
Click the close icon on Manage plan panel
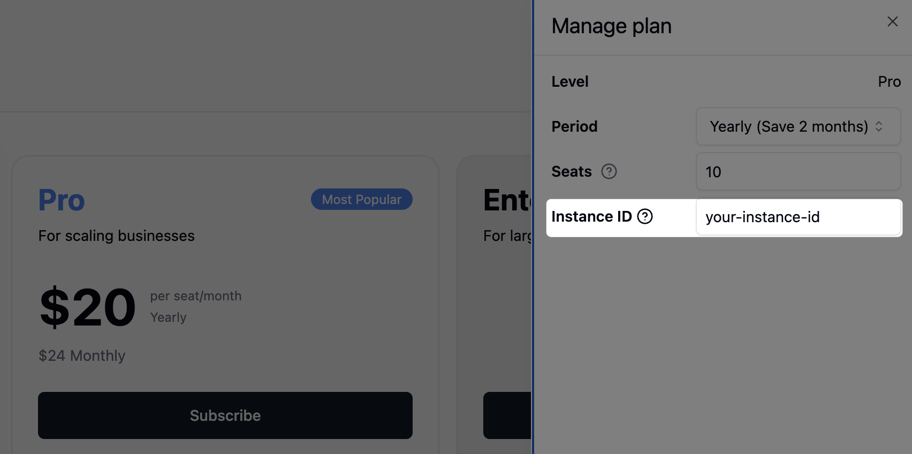(x=892, y=21)
